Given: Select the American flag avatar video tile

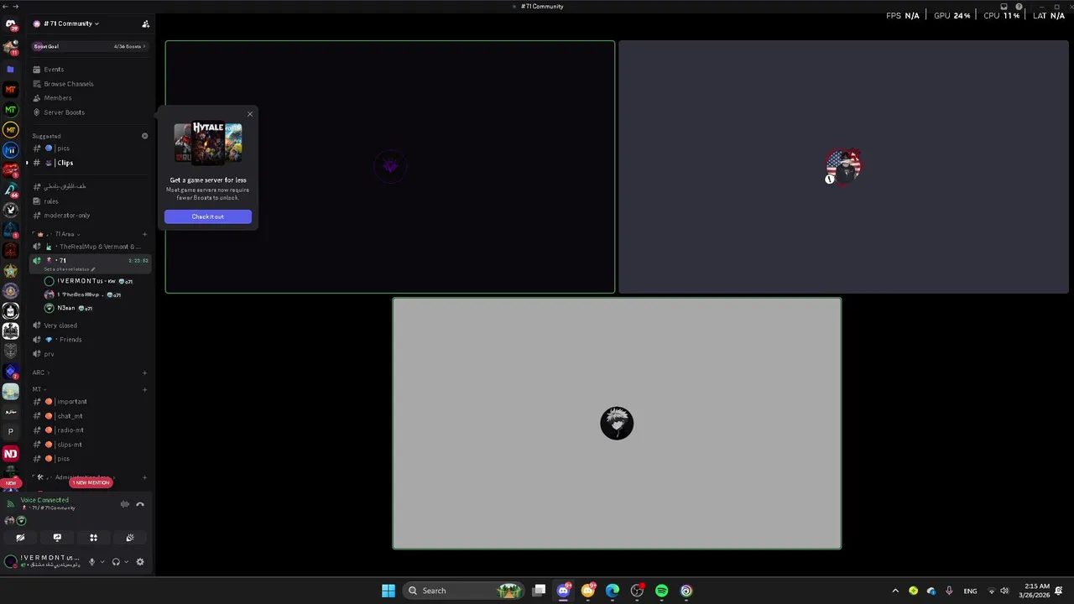Looking at the screenshot, I should click(x=843, y=167).
